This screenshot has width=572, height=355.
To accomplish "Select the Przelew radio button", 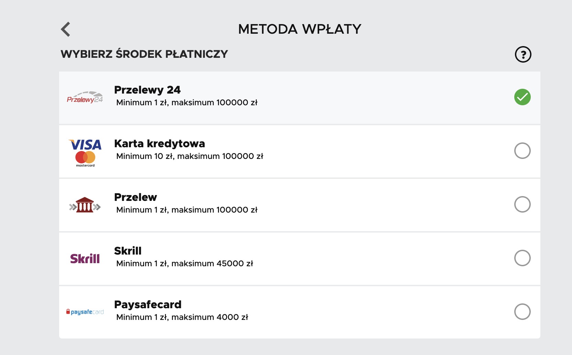I will 522,204.
